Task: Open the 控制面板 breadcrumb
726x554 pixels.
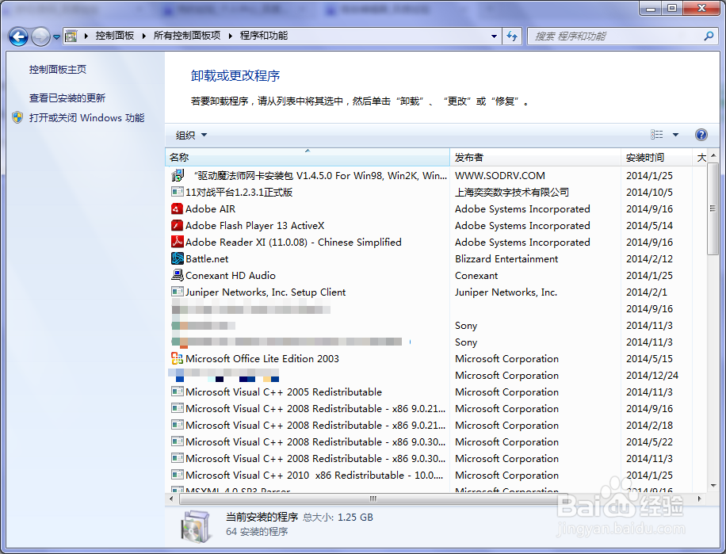Action: tap(114, 36)
